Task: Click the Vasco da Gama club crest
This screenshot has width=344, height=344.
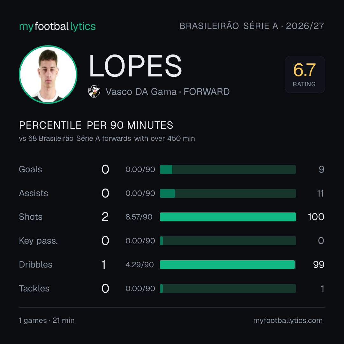Action: click(94, 92)
